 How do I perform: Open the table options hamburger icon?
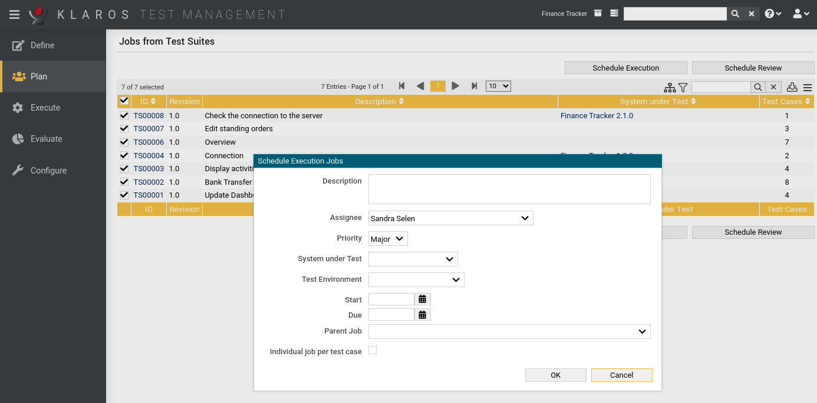click(807, 86)
